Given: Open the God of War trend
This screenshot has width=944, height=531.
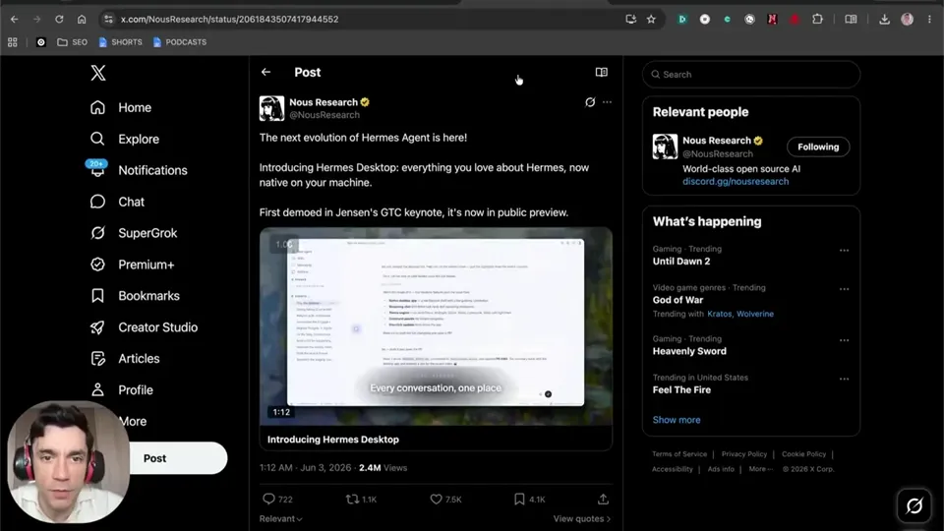Looking at the screenshot, I should click(678, 300).
